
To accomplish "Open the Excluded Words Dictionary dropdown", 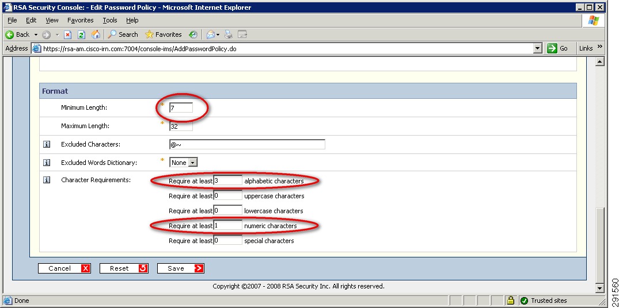I will [184, 162].
